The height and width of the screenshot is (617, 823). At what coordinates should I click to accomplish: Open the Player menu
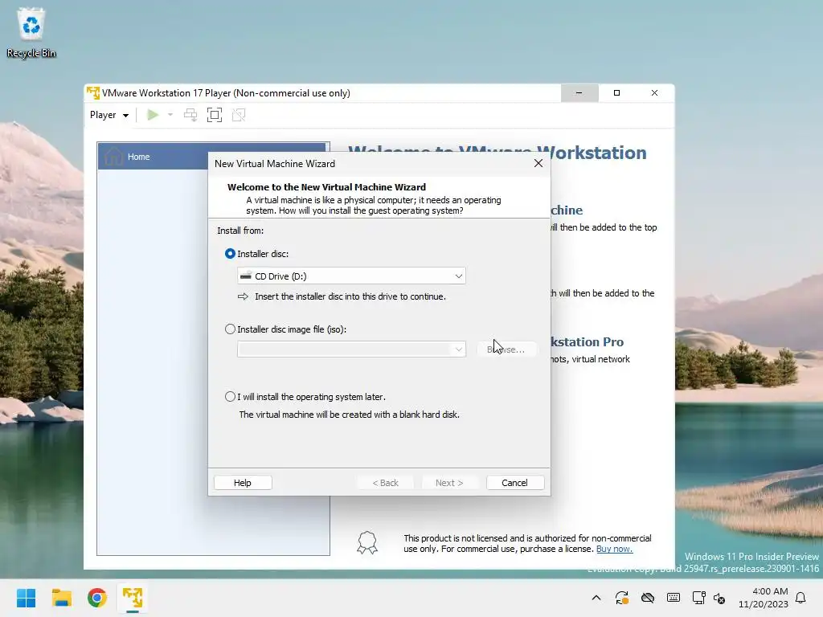109,115
